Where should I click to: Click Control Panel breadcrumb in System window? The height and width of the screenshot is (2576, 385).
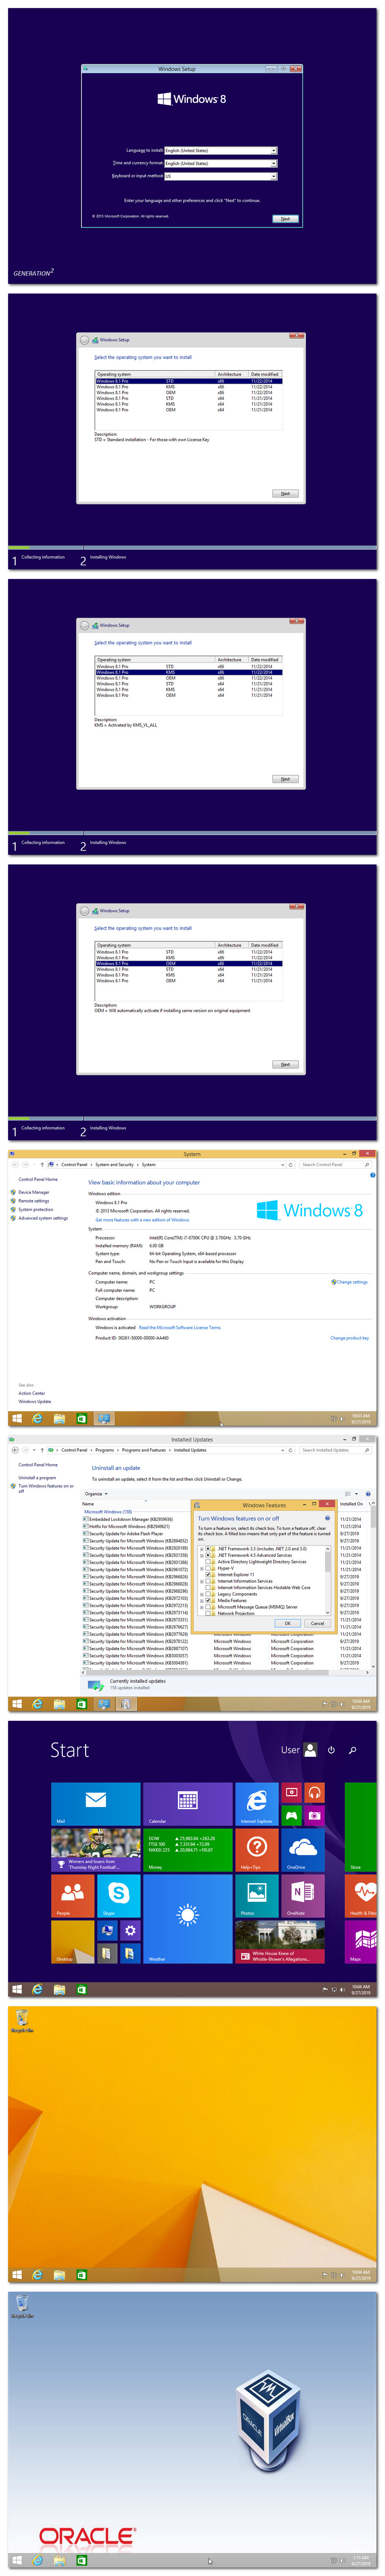(x=74, y=1164)
